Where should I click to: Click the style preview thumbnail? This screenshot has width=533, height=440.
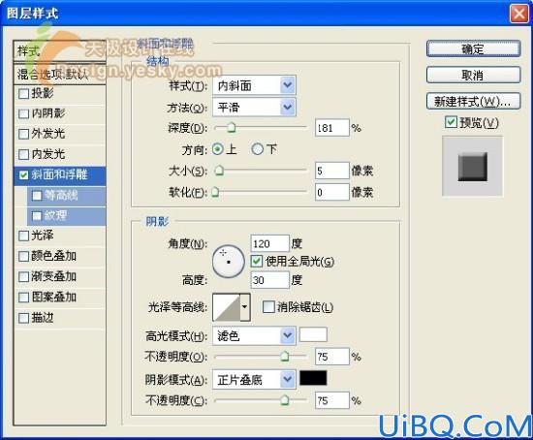tap(473, 167)
